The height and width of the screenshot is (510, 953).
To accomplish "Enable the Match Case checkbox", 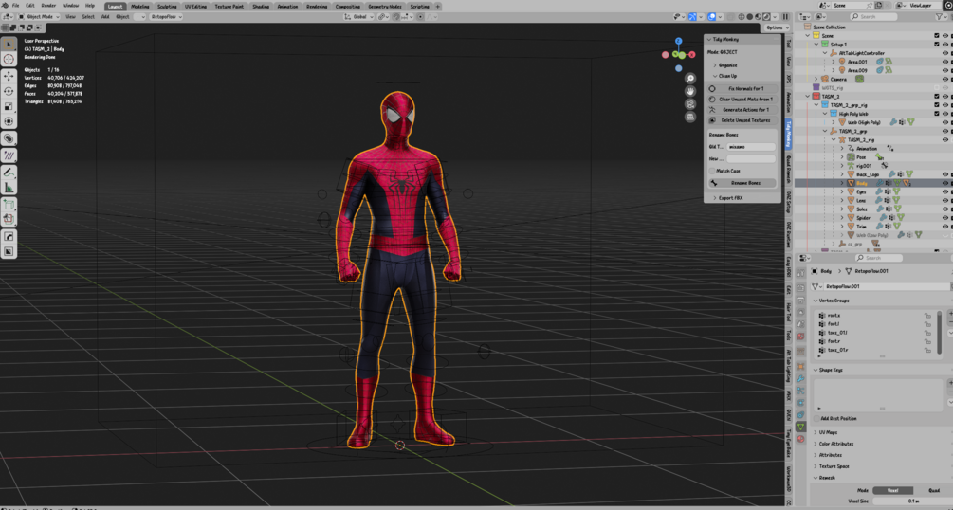I will (713, 171).
